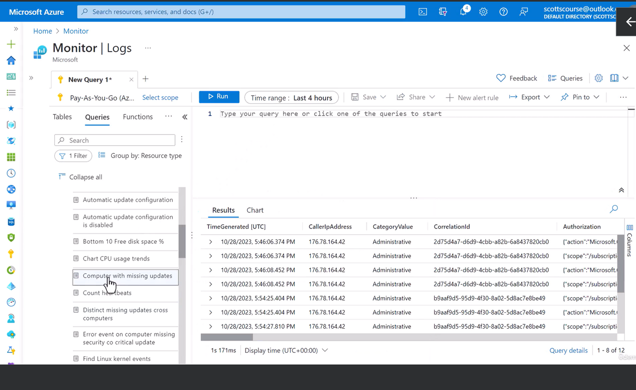Collapse the queries side pane

tap(185, 117)
